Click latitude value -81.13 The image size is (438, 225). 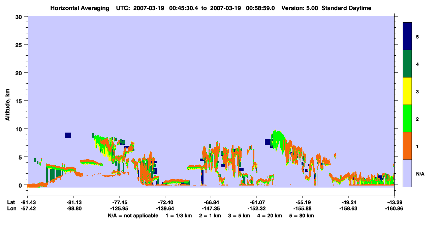point(73,202)
